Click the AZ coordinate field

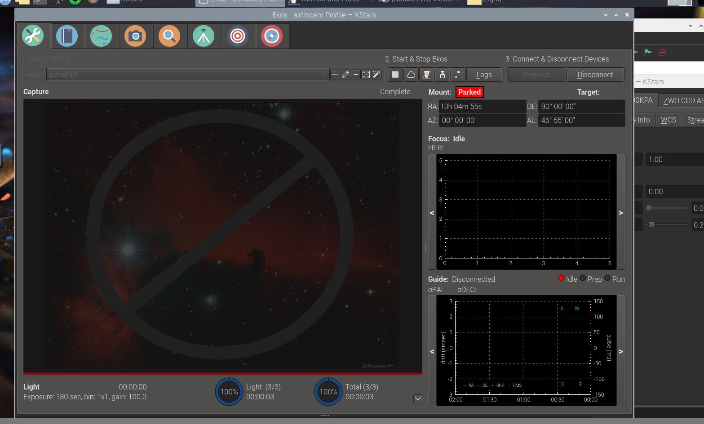point(482,120)
